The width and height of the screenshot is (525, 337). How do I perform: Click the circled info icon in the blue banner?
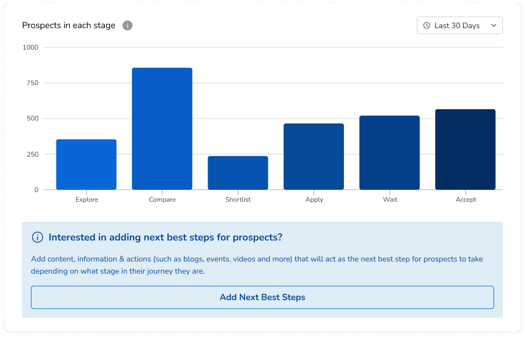[37, 237]
